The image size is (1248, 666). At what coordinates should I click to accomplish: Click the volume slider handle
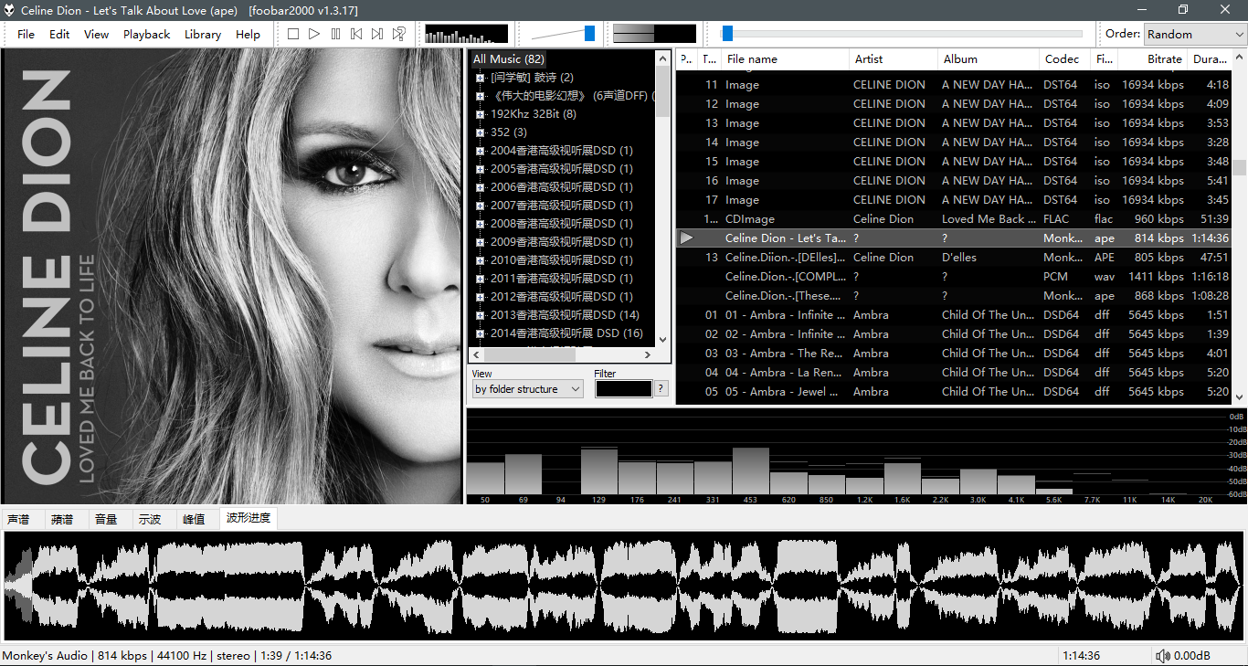click(589, 34)
